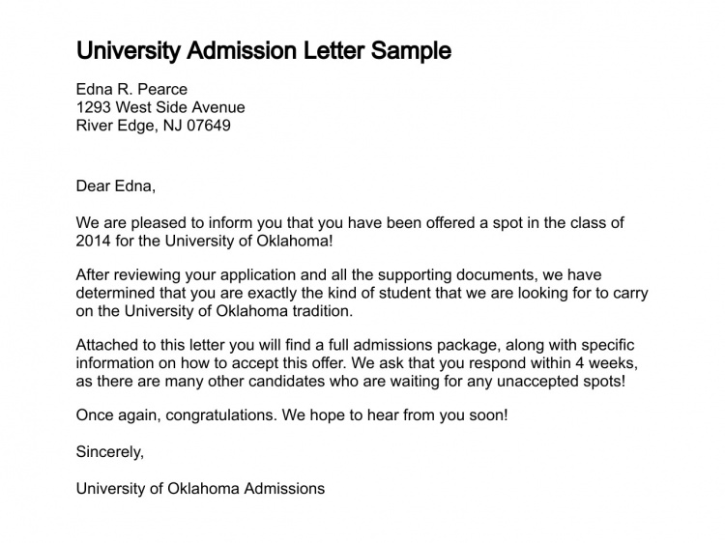Click the word 'pleased' in first paragraph
This screenshot has height=543, width=725.
click(x=159, y=223)
